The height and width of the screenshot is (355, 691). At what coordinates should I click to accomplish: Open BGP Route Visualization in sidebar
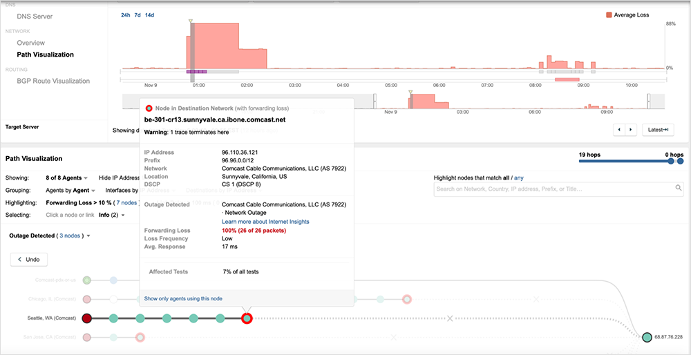point(53,81)
